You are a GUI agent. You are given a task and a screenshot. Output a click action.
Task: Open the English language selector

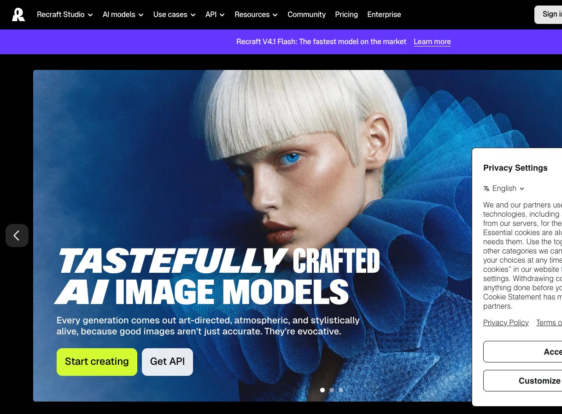(504, 189)
